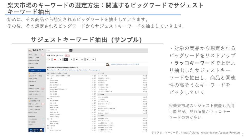Click the magnifier search button beside the カレー field
246x138 pixels.
71,50
